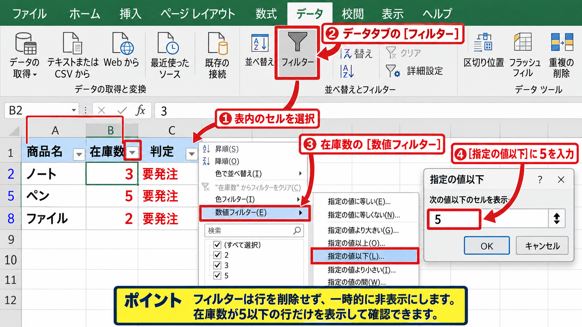This screenshot has height=327, width=582.
Task: Open the 在庫数 column filter dropdown
Action: [x=132, y=153]
